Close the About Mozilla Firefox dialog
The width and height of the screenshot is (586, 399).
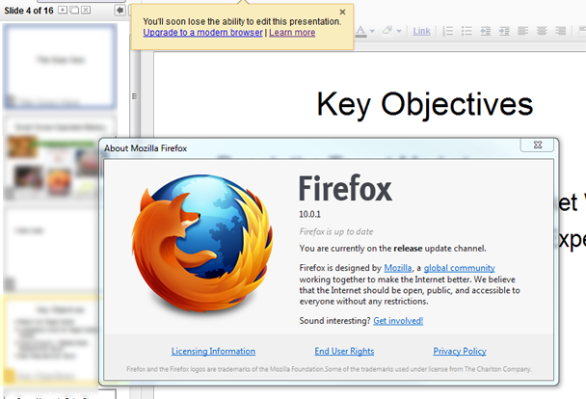[x=538, y=145]
